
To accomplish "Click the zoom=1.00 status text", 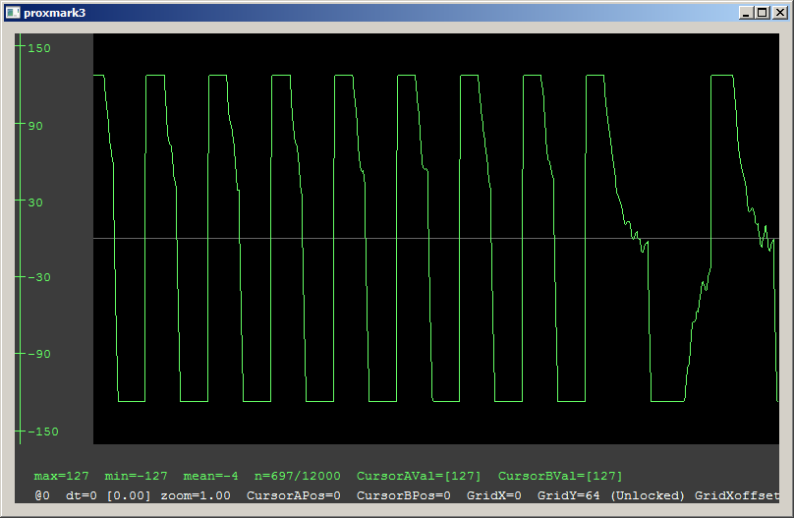I will pyautogui.click(x=196, y=495).
